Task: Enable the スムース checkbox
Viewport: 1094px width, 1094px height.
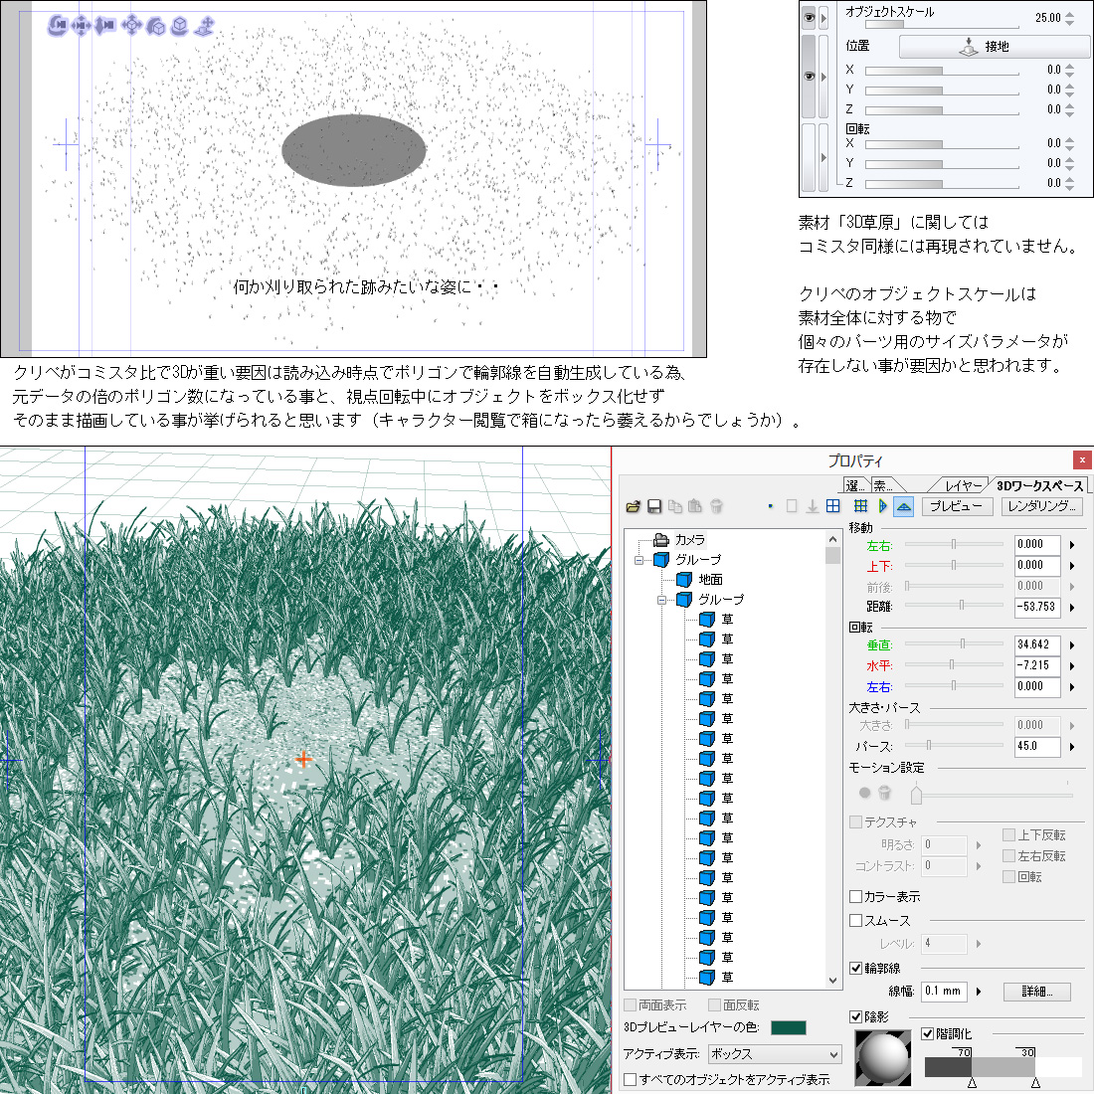Action: pos(855,920)
